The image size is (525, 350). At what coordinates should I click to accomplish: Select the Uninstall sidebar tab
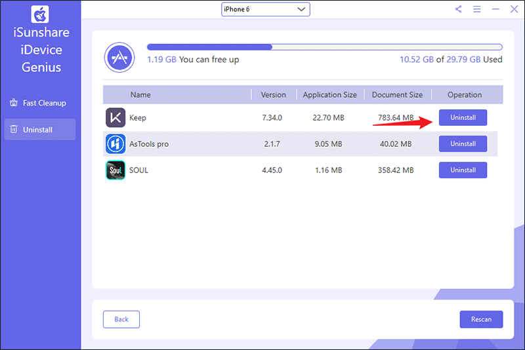coord(40,129)
